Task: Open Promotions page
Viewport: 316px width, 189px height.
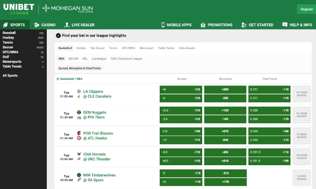Action: tap(216, 25)
